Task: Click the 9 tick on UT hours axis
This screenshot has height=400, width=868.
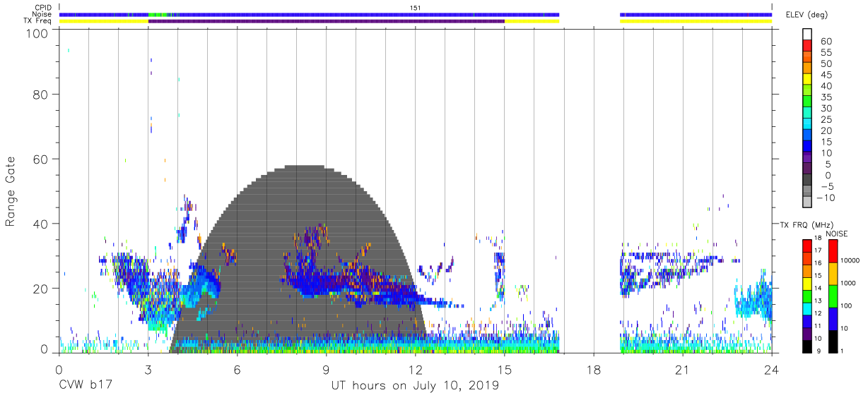Action: pyautogui.click(x=326, y=369)
